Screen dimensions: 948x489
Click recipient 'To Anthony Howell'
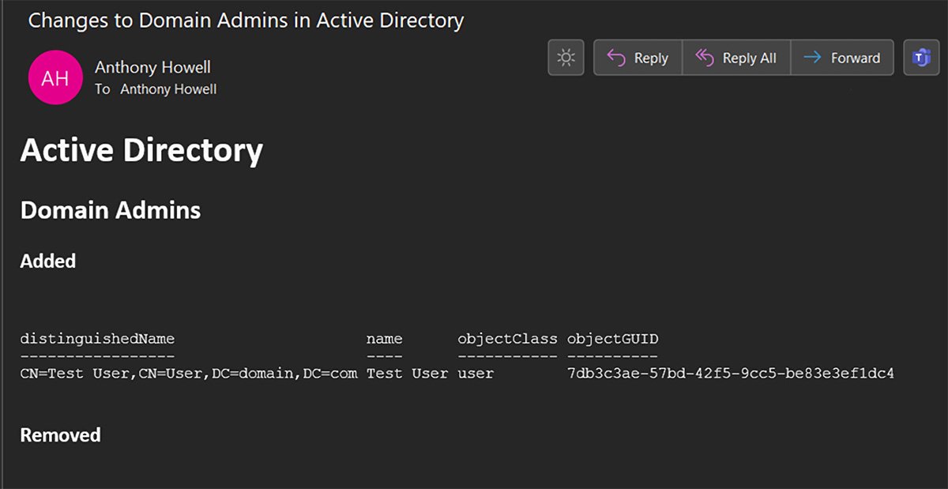tap(156, 89)
